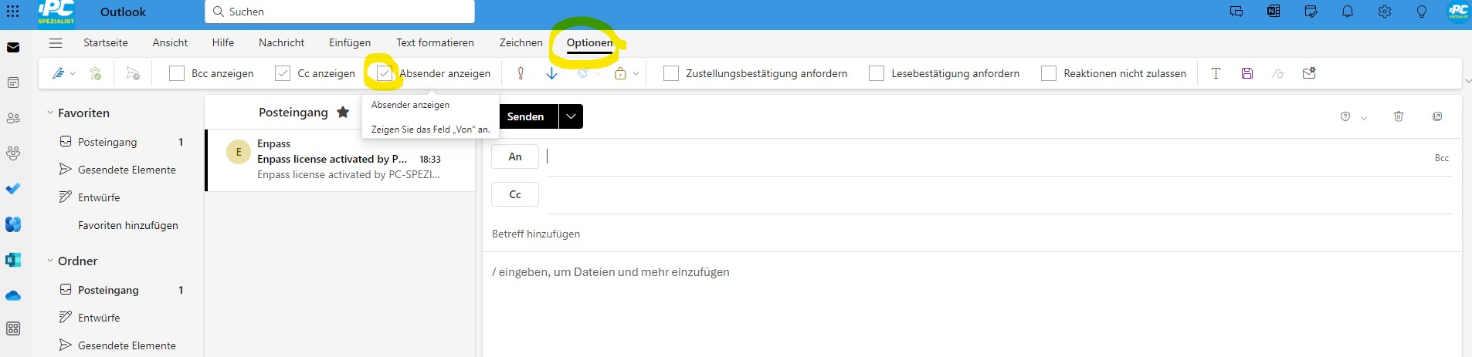The width and height of the screenshot is (1472, 357).
Task: Enable the Bcc anzeigen checkbox
Action: 177,73
